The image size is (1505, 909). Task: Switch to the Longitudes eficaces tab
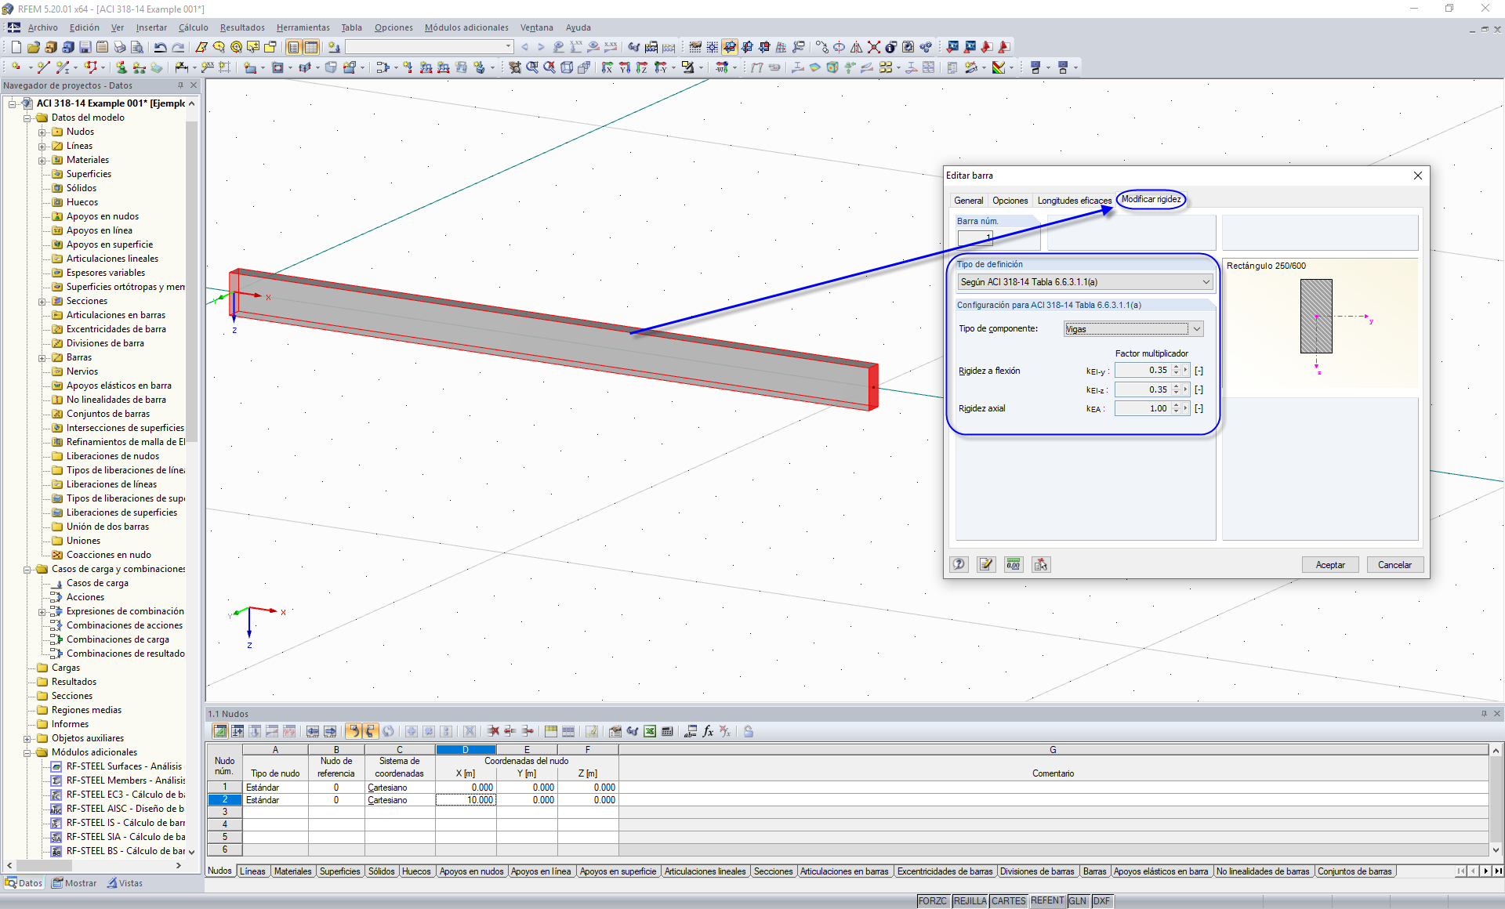point(1074,201)
